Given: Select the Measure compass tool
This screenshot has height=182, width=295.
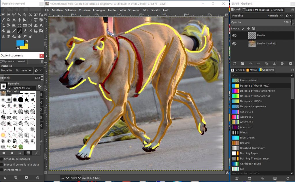Looking at the screenshot, I should [x=14, y=20].
